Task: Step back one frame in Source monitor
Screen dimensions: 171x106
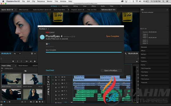Action: pos(31,61)
